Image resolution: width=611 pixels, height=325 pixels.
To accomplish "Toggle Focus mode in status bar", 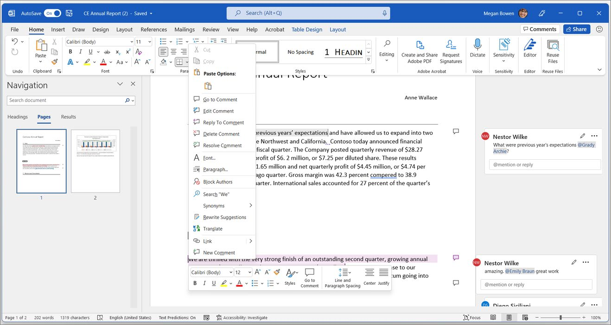I will (472, 318).
